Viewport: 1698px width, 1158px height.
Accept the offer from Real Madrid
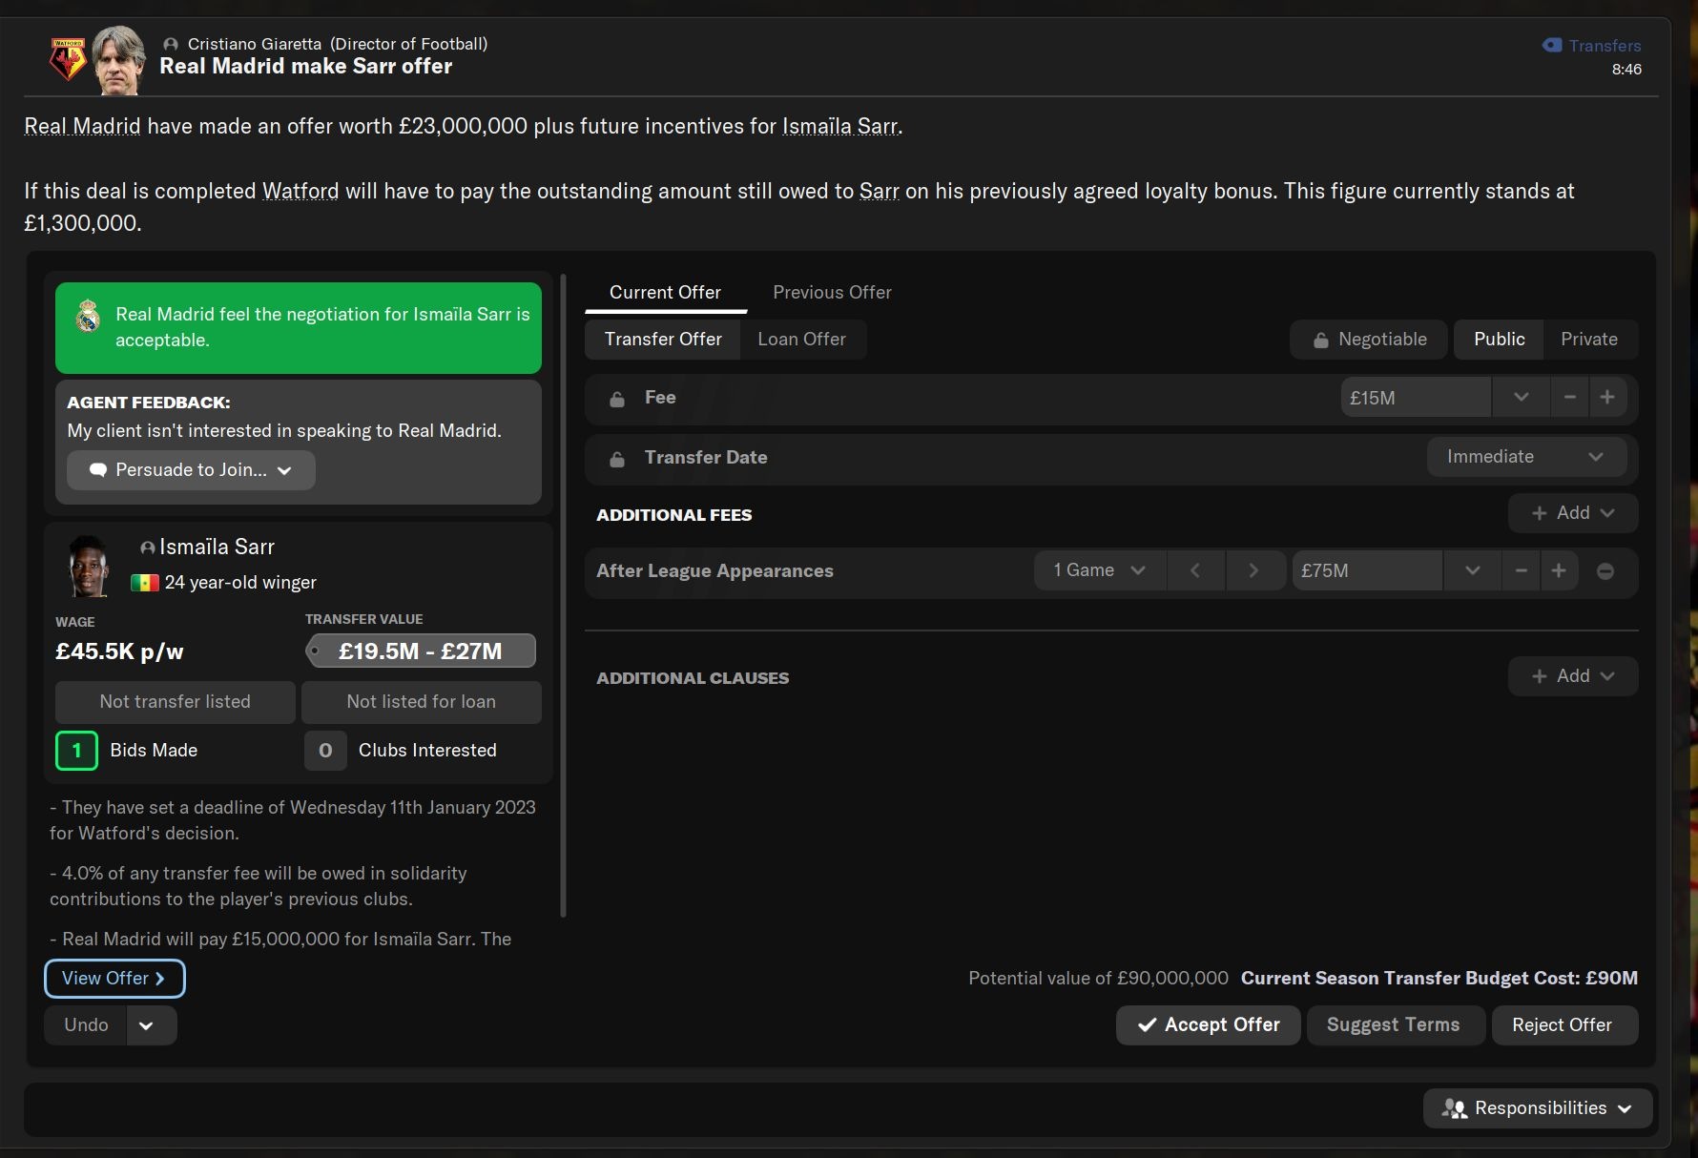pos(1208,1025)
